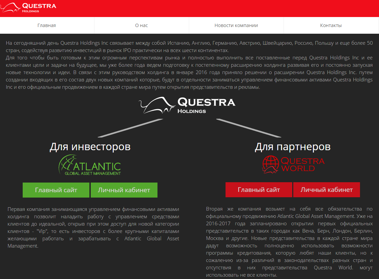
Task: Navigate to Контакты page
Action: coord(331,25)
